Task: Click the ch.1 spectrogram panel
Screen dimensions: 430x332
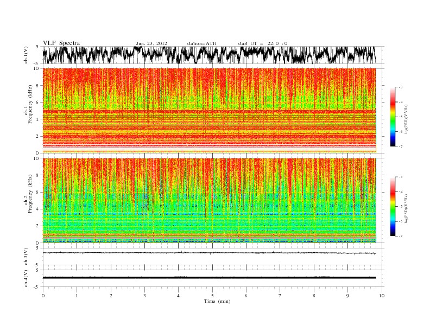Action: coord(209,111)
